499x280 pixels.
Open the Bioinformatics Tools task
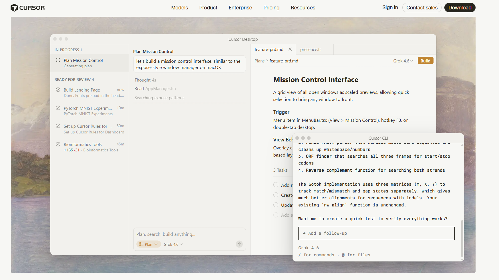click(x=90, y=147)
